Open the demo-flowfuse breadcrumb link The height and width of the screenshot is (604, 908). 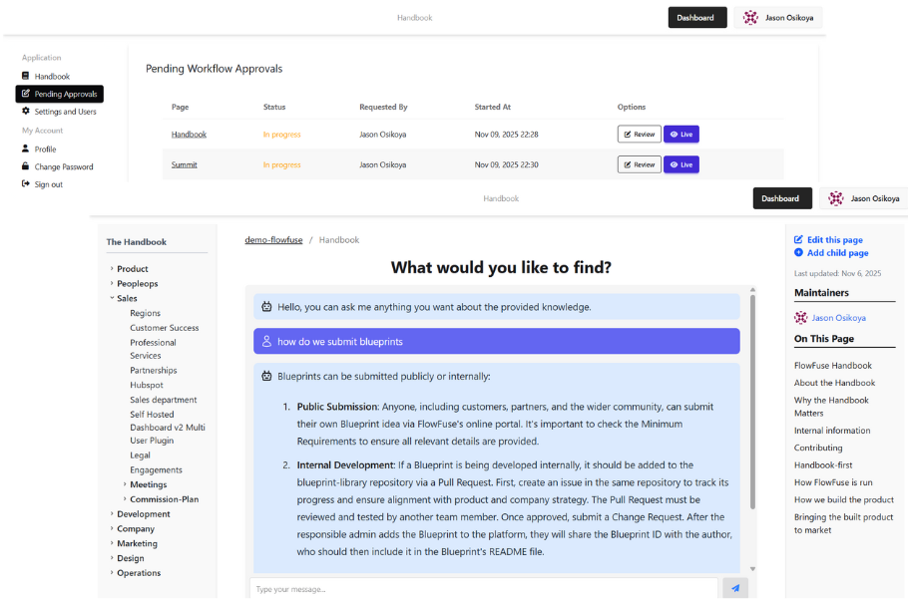271,240
